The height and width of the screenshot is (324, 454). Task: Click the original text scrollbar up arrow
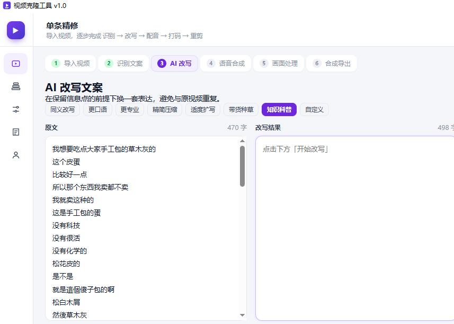pyautogui.click(x=242, y=141)
